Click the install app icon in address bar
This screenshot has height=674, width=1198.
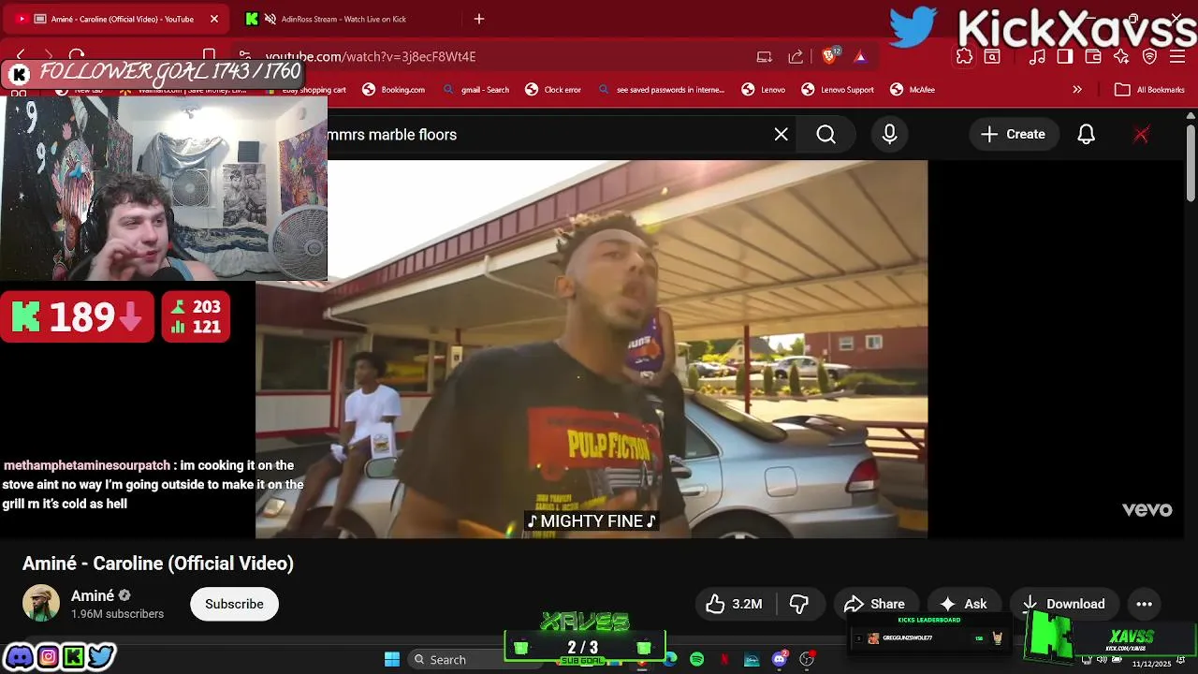coord(765,56)
